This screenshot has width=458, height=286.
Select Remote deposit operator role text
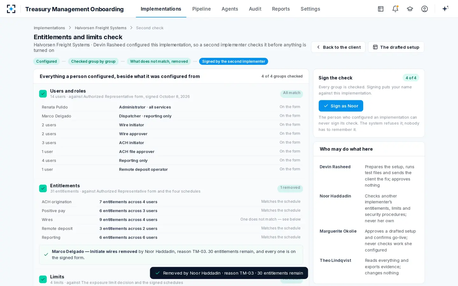tap(143, 169)
